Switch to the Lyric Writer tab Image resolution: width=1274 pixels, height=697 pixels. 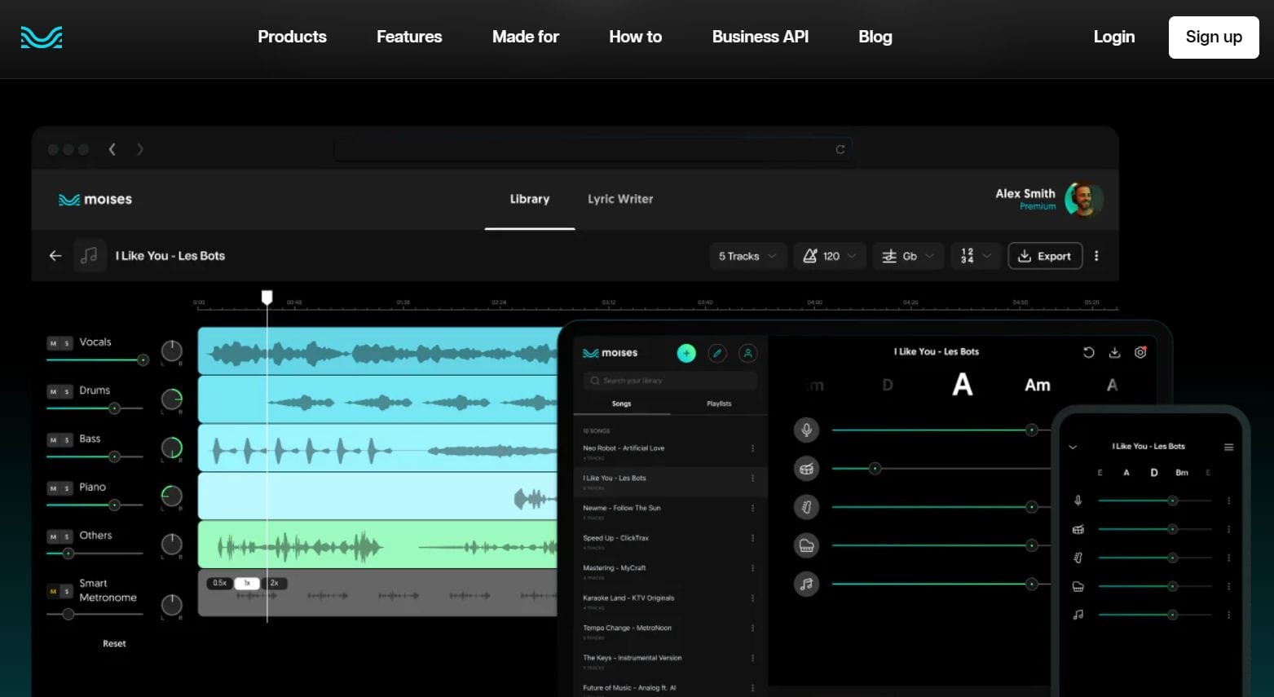click(620, 199)
